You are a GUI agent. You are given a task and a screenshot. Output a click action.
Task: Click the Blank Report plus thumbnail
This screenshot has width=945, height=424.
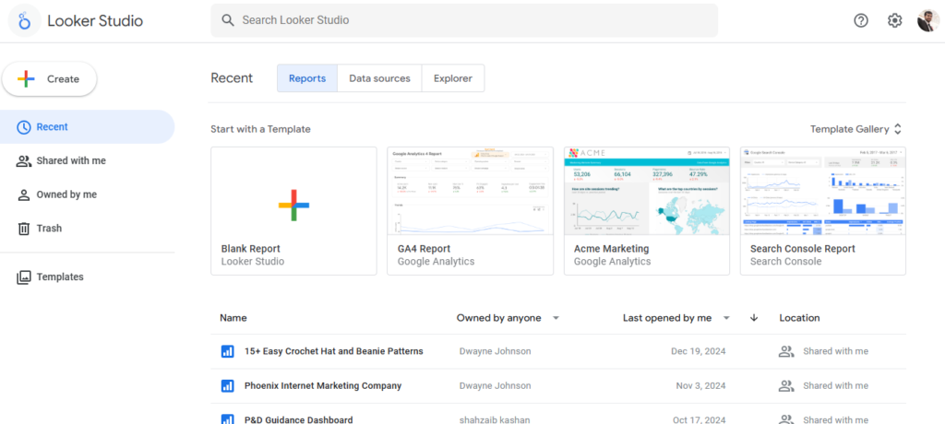click(293, 206)
